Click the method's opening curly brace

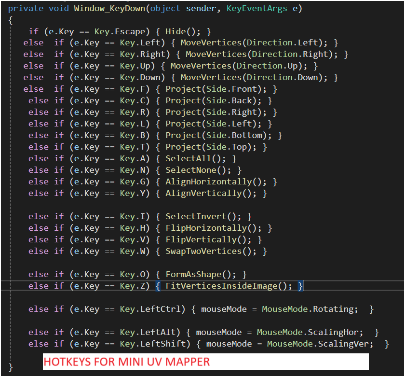[10, 20]
